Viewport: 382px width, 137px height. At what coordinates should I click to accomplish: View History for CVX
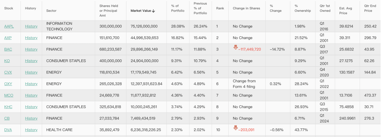click(x=31, y=72)
